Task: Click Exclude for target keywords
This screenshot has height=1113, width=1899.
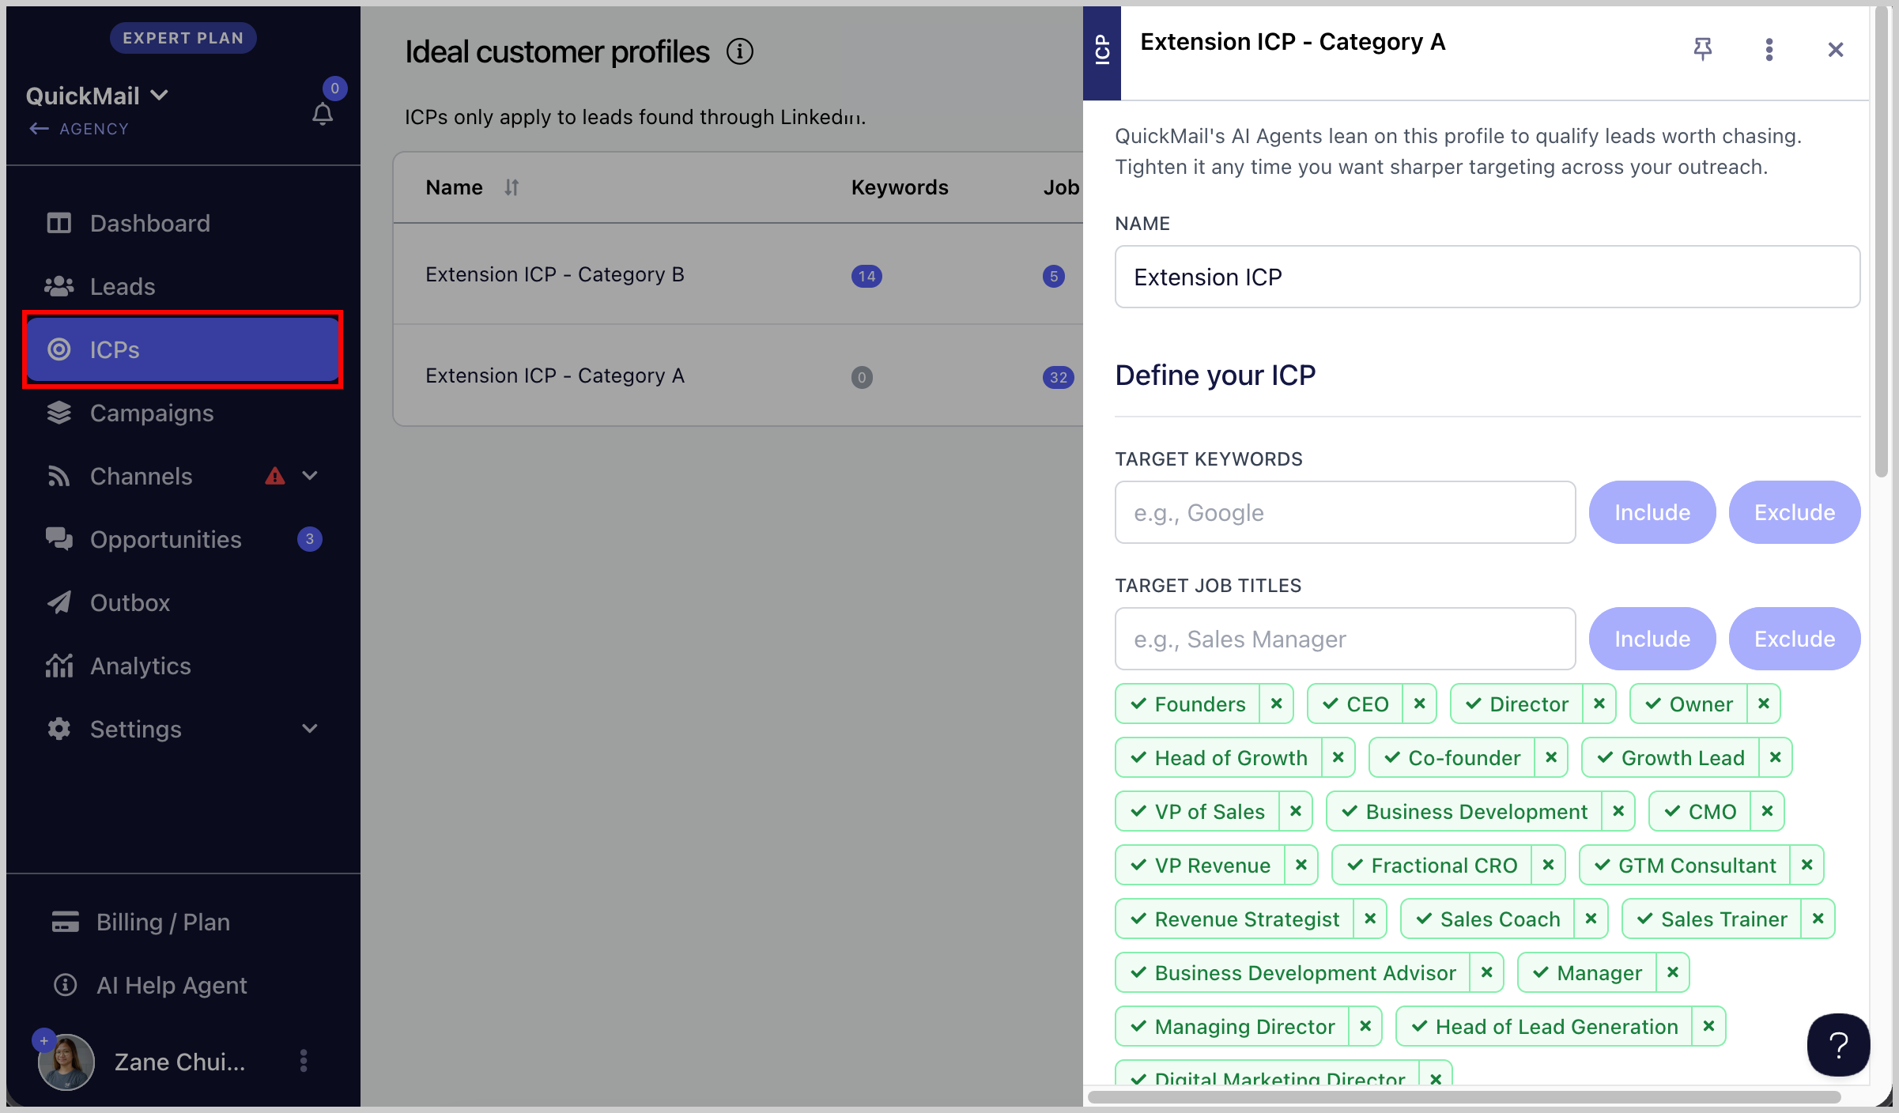Action: [1795, 512]
